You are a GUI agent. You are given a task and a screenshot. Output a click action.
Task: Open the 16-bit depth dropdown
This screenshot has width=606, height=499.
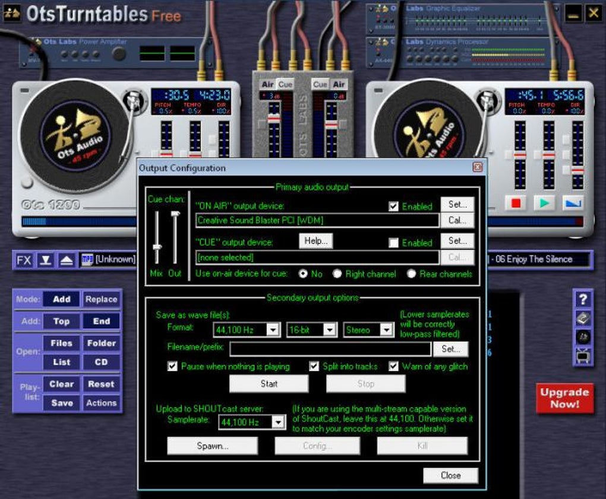click(x=330, y=329)
